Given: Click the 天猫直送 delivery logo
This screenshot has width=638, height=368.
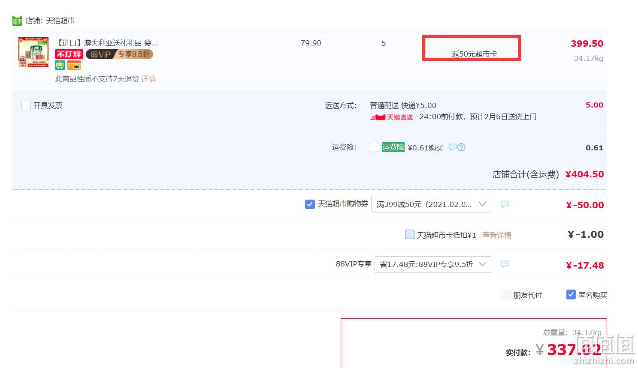Looking at the screenshot, I should coord(392,117).
